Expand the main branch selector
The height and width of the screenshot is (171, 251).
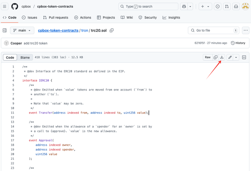coord(22,31)
